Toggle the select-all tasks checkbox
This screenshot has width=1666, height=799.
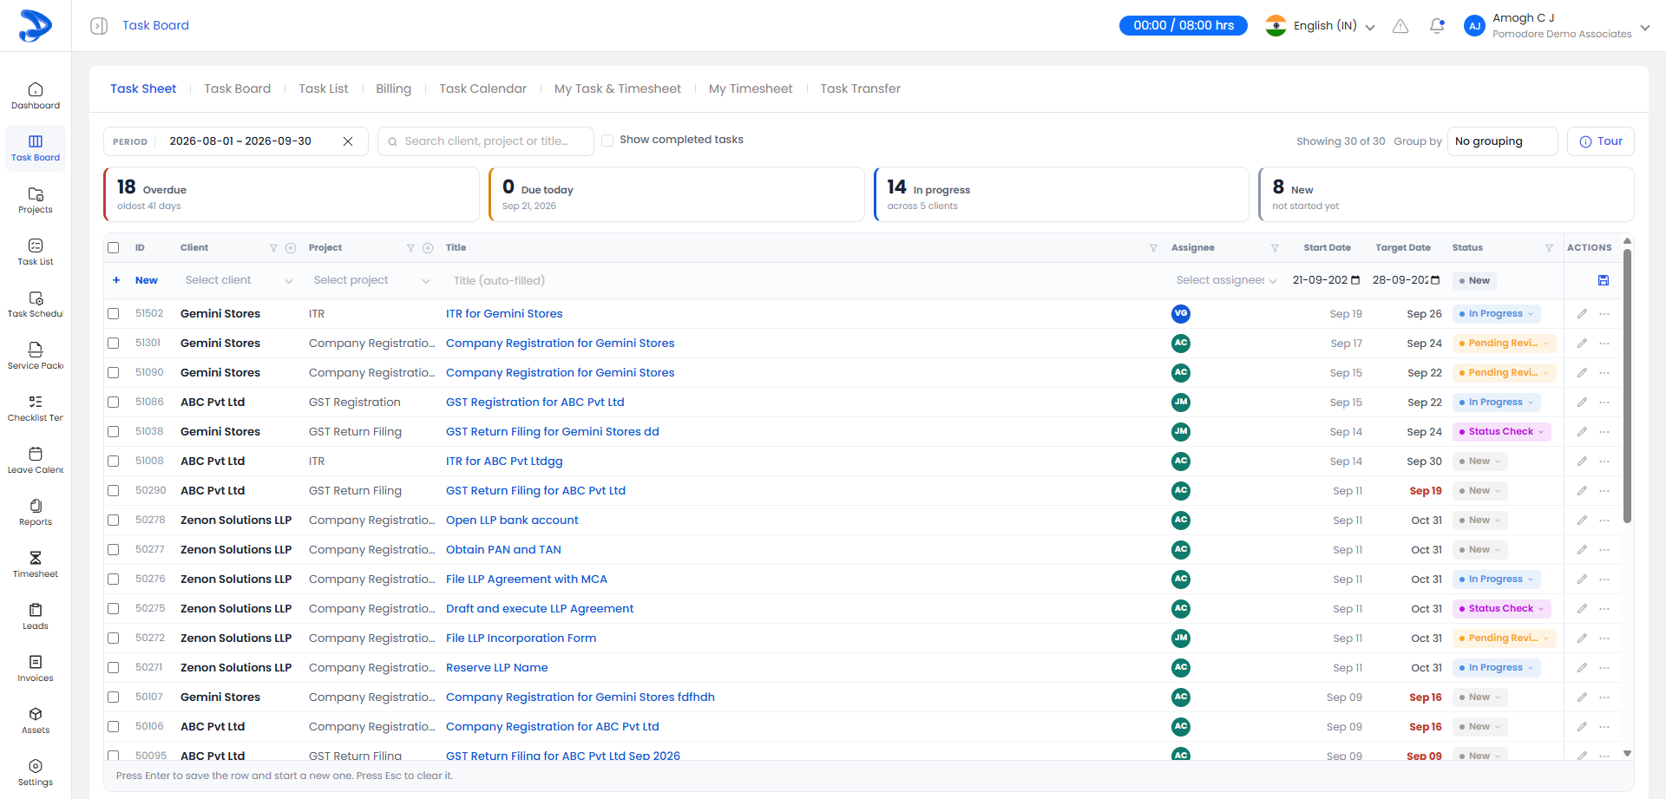pyautogui.click(x=114, y=248)
